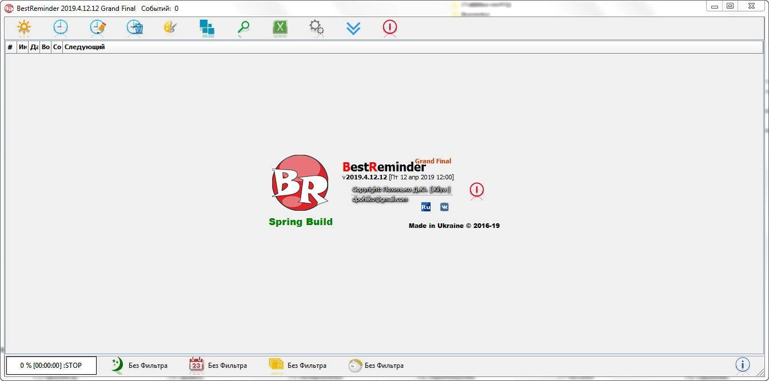The height and width of the screenshot is (381, 769).
Task: Sort by the '#' column header
Action: click(x=11, y=47)
